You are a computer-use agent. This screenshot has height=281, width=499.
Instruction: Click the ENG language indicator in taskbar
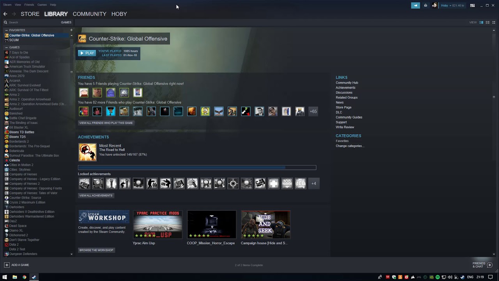[x=471, y=277]
